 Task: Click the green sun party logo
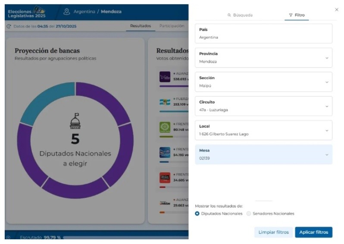[165, 127]
